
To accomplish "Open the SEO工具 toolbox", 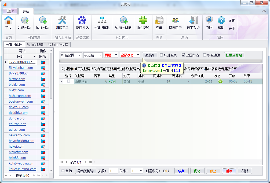I will click(62, 23).
